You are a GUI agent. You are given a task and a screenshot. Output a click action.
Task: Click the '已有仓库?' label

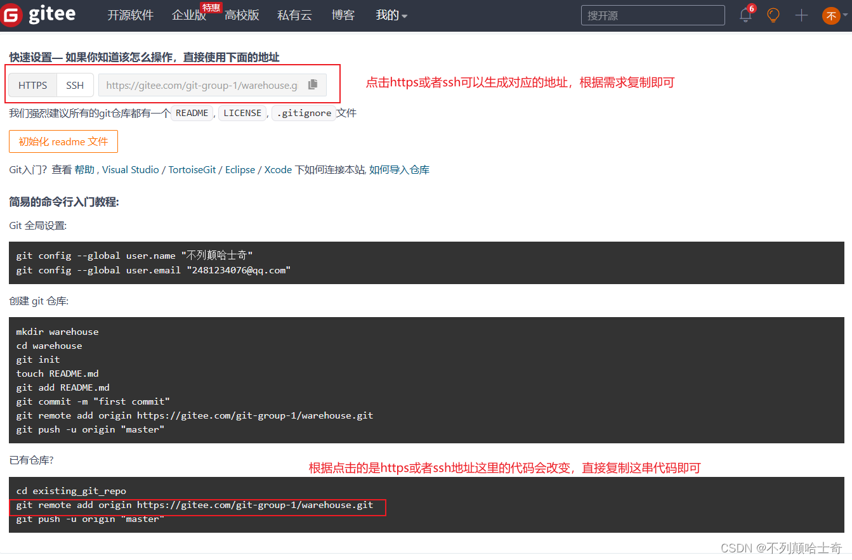(31, 460)
